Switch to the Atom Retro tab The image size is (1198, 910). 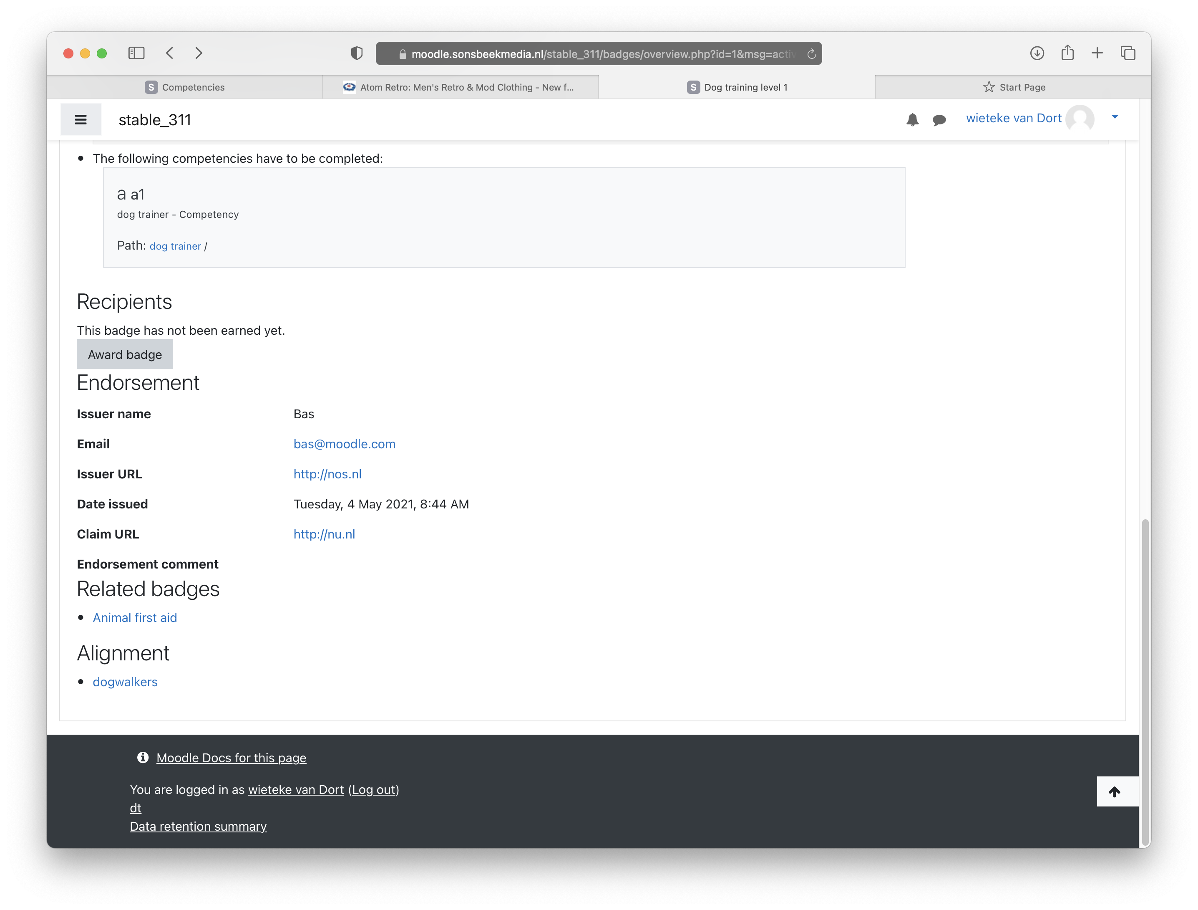click(461, 87)
